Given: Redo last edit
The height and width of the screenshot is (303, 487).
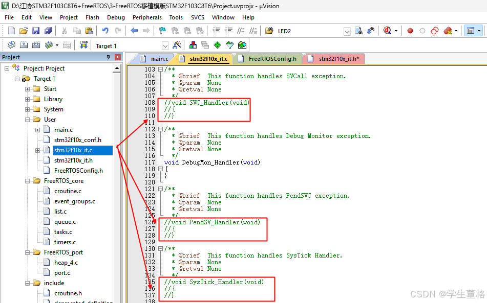Looking at the screenshot, I should tap(118, 31).
